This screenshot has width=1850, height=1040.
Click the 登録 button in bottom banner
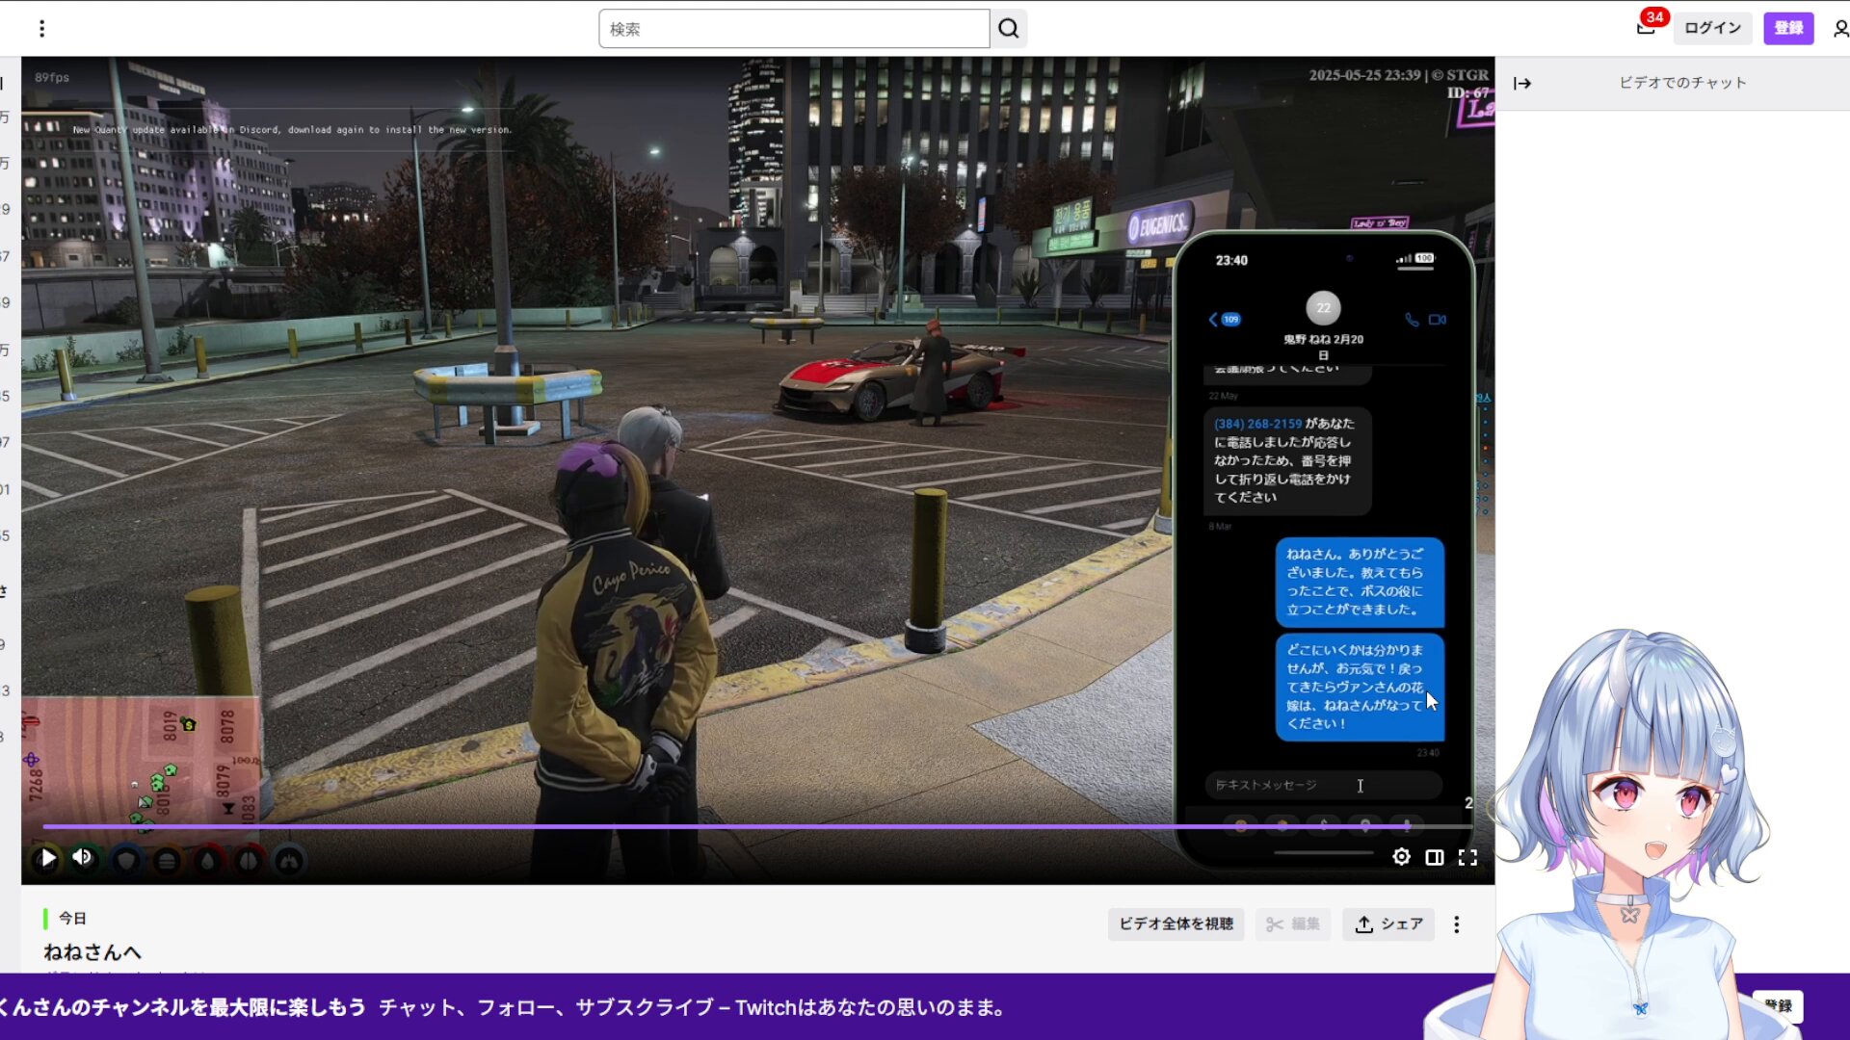[1777, 1006]
